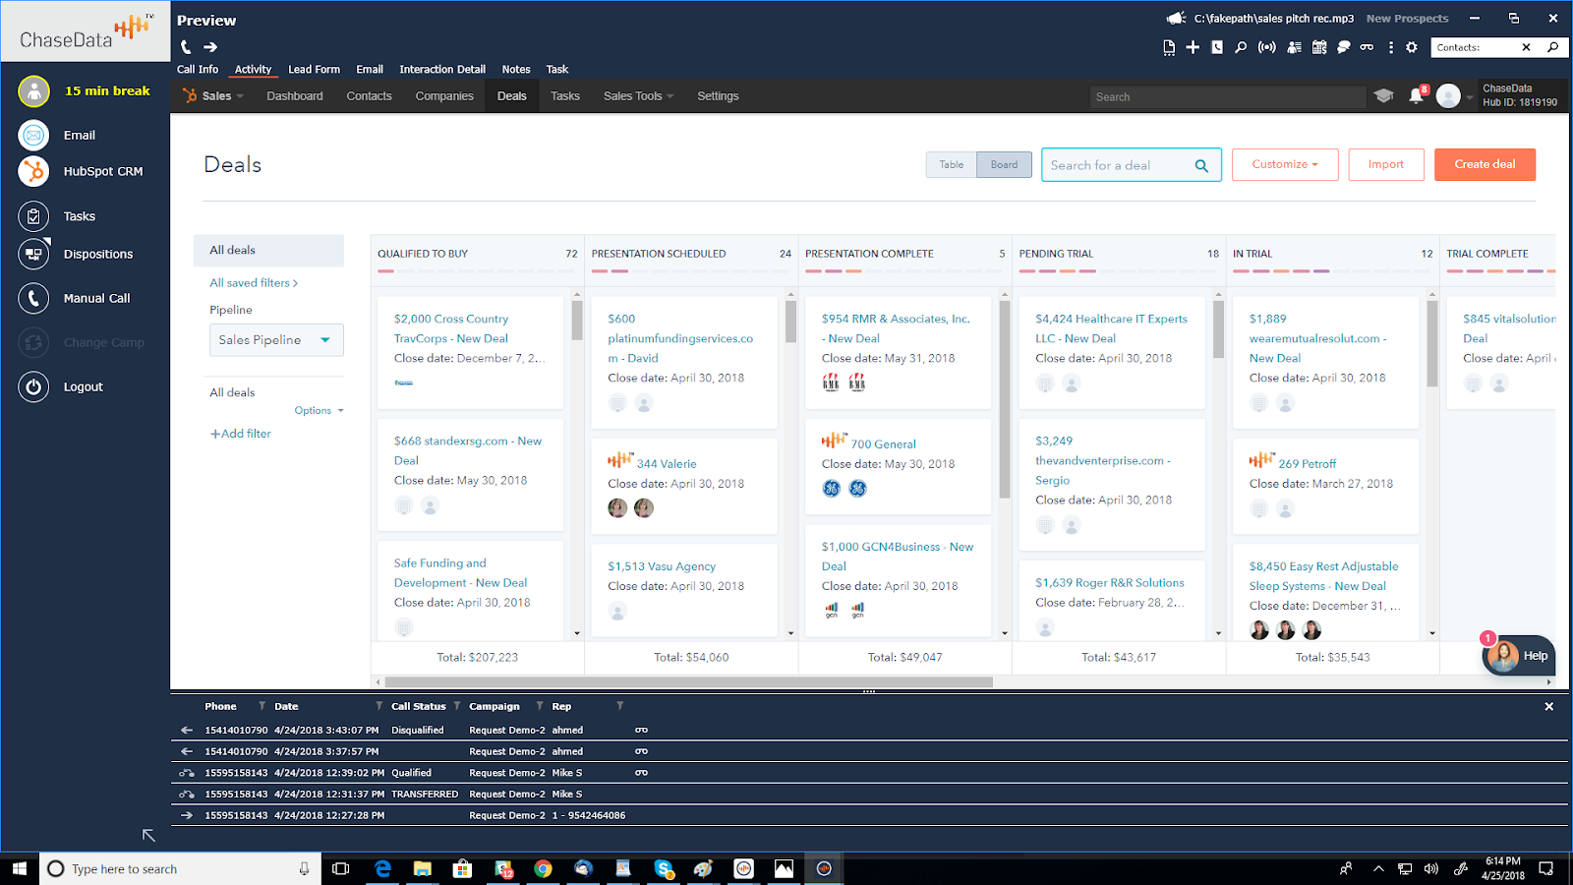Go to the Companies section in the navigation

(444, 95)
